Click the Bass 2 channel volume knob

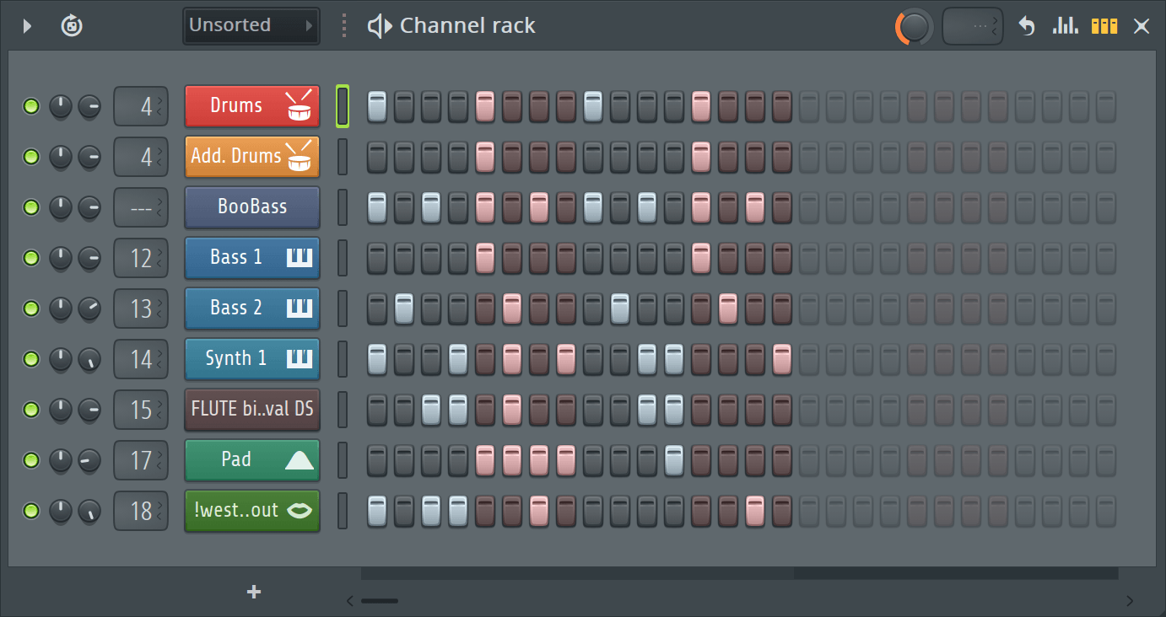89,309
